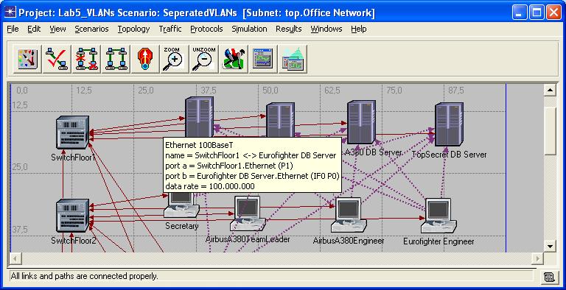Select the TopSecret DB Server node
Image resolution: width=566 pixels, height=290 pixels.
point(449,124)
